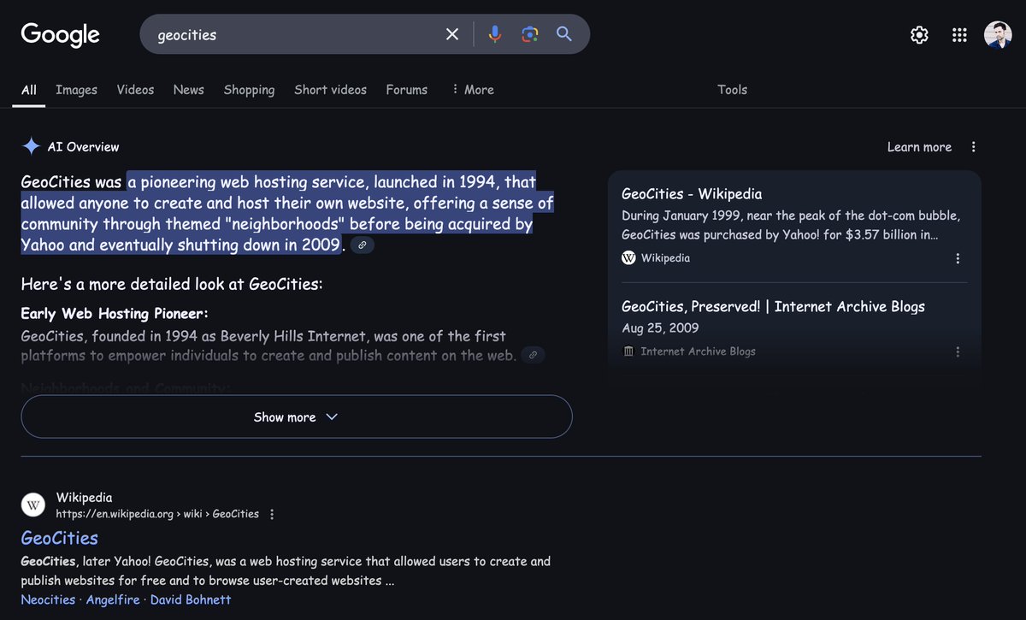Open AI Overview three-dot options menu

coord(973,147)
